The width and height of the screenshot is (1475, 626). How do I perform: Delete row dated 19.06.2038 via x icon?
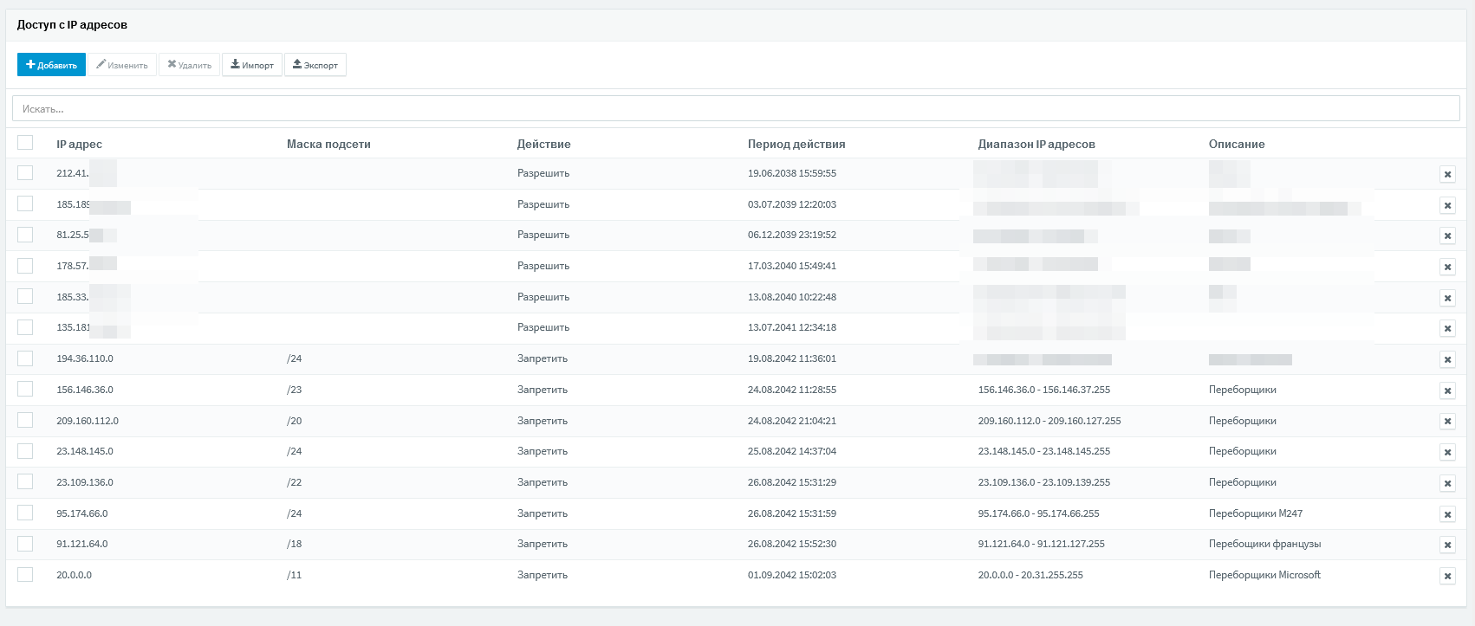click(x=1447, y=174)
